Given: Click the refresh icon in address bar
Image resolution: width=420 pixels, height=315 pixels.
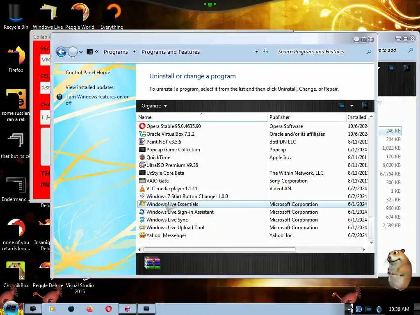Looking at the screenshot, I should tap(266, 51).
